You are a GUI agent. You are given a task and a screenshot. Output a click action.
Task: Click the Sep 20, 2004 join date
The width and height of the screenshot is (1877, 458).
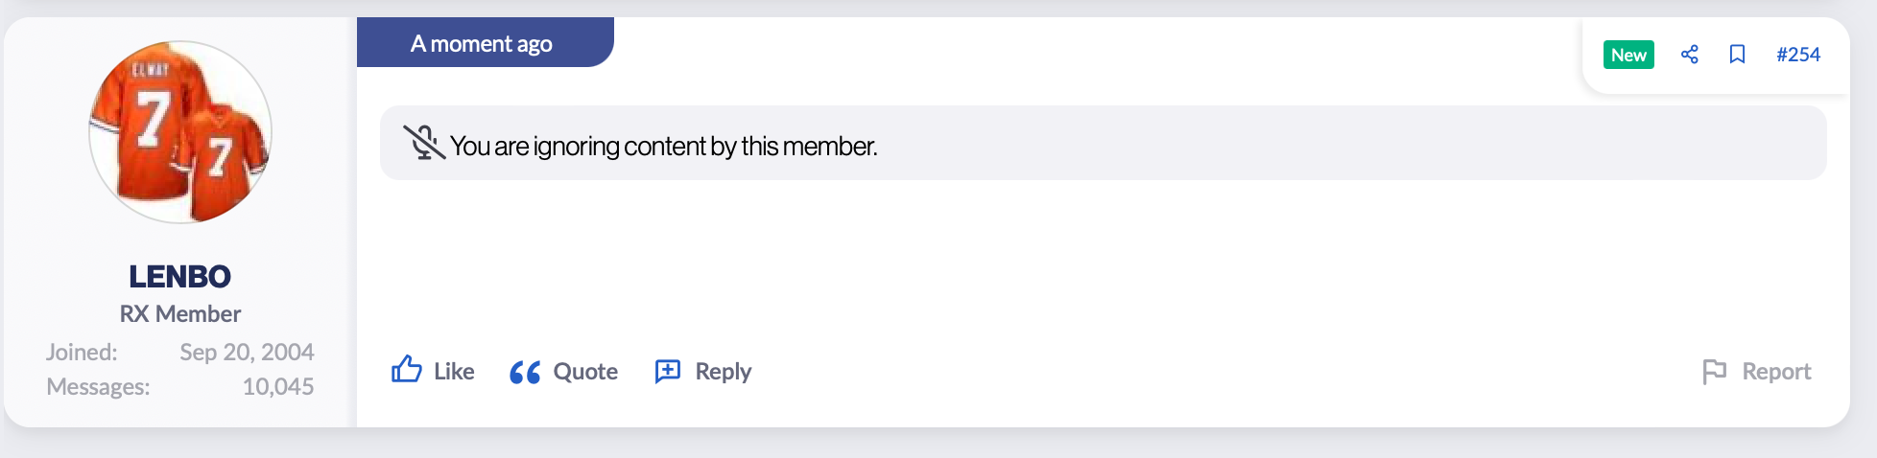(x=247, y=352)
